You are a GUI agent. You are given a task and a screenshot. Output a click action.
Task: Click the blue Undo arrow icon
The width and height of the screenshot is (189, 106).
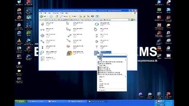pyautogui.click(x=92, y=16)
